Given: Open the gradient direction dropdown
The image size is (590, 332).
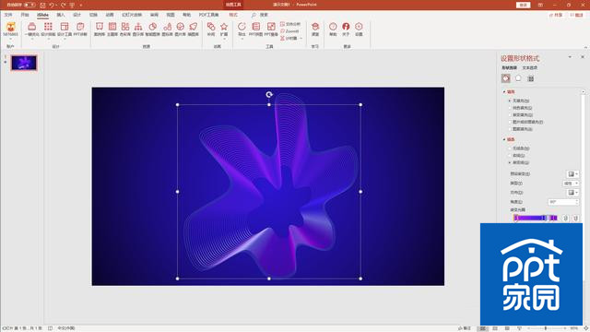Looking at the screenshot, I should click(572, 193).
